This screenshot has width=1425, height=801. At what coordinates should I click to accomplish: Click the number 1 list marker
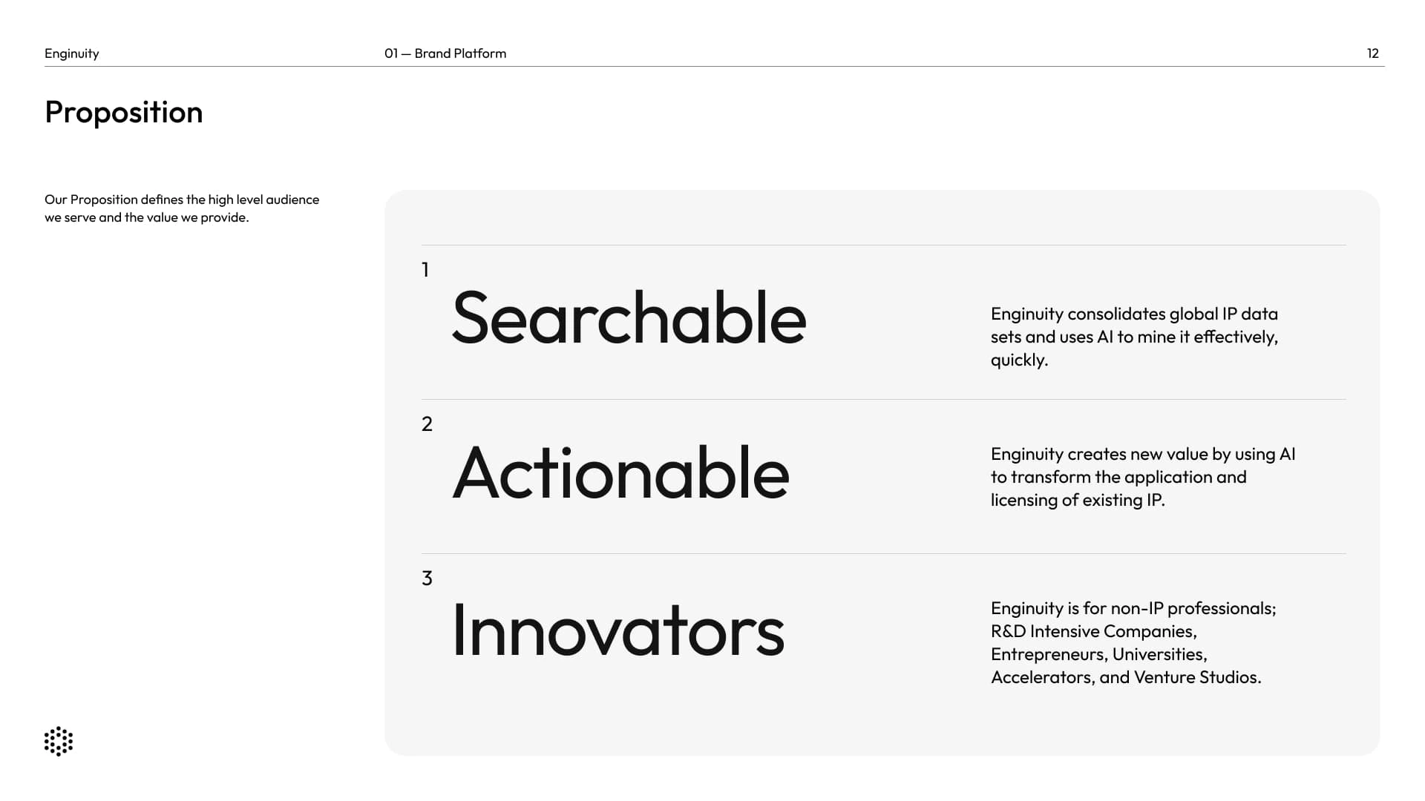point(425,269)
